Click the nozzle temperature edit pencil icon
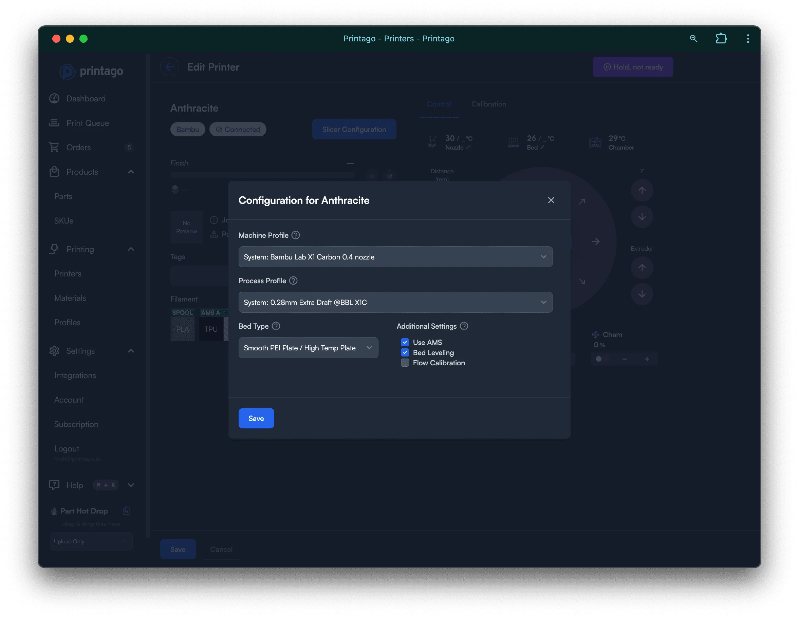The image size is (799, 618). pyautogui.click(x=468, y=147)
